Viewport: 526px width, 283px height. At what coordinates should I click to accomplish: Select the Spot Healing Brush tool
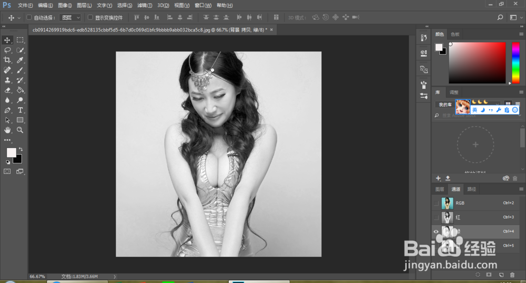(7, 70)
